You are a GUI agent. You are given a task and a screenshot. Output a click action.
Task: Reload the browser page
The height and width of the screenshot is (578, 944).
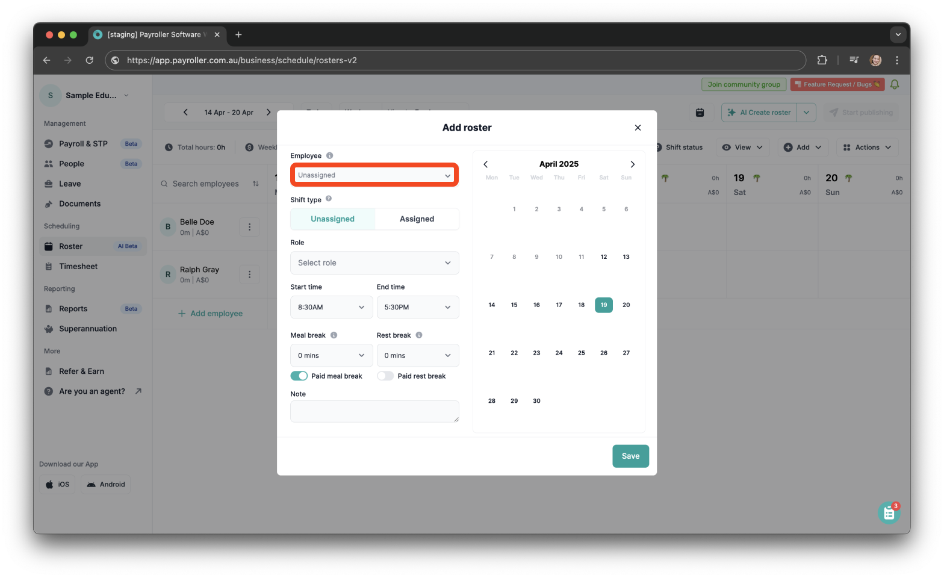click(89, 60)
